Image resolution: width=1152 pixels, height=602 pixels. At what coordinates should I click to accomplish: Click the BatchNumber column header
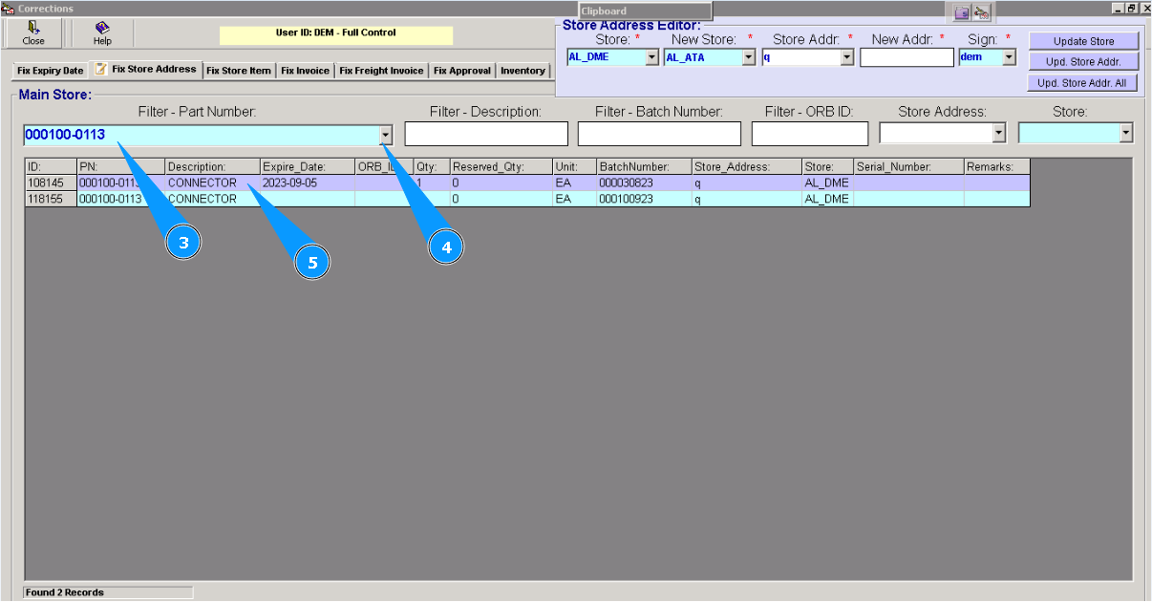[644, 166]
